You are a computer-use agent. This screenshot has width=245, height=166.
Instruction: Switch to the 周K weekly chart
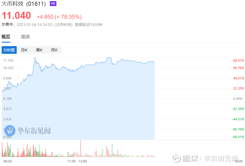[x=39, y=50]
